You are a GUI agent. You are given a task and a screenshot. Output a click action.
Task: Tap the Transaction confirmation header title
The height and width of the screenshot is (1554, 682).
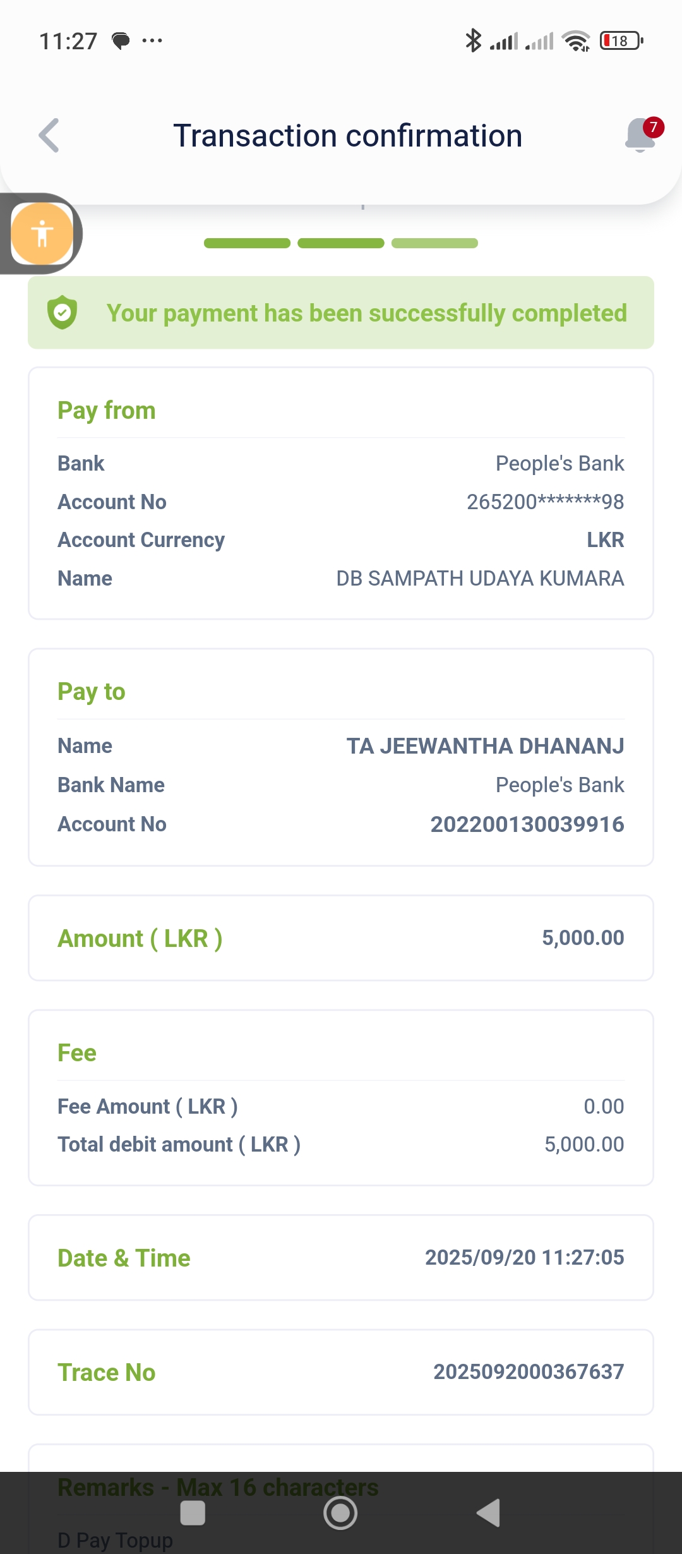point(347,136)
